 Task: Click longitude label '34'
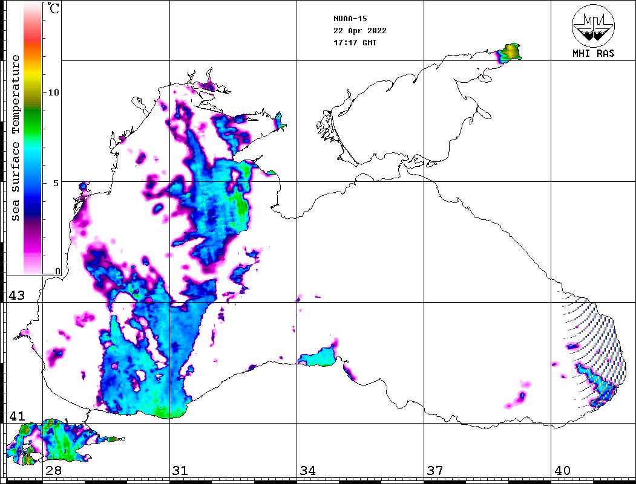coord(307,471)
